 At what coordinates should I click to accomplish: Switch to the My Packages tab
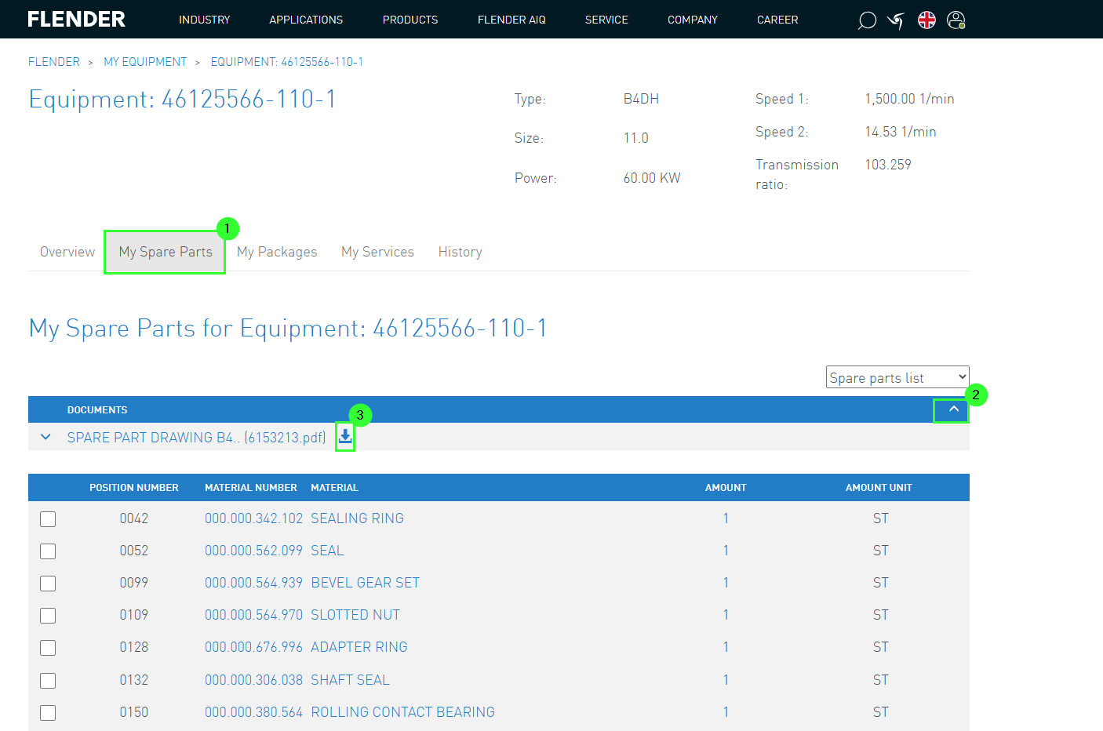click(277, 252)
